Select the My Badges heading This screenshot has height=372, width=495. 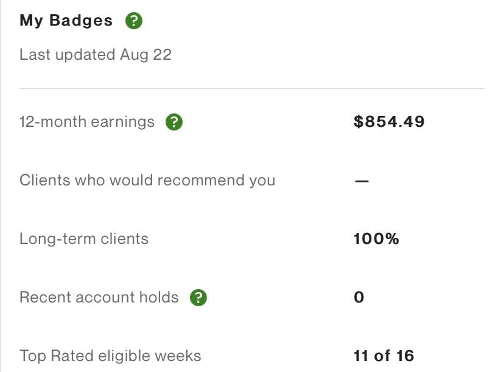pos(66,21)
